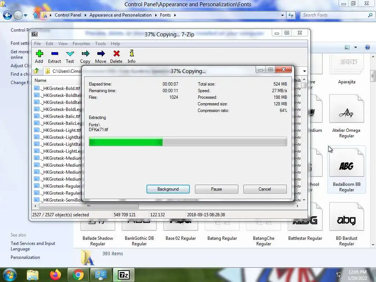Open the File menu in 7-Zip
This screenshot has width=376, height=282.
pyautogui.click(x=37, y=44)
